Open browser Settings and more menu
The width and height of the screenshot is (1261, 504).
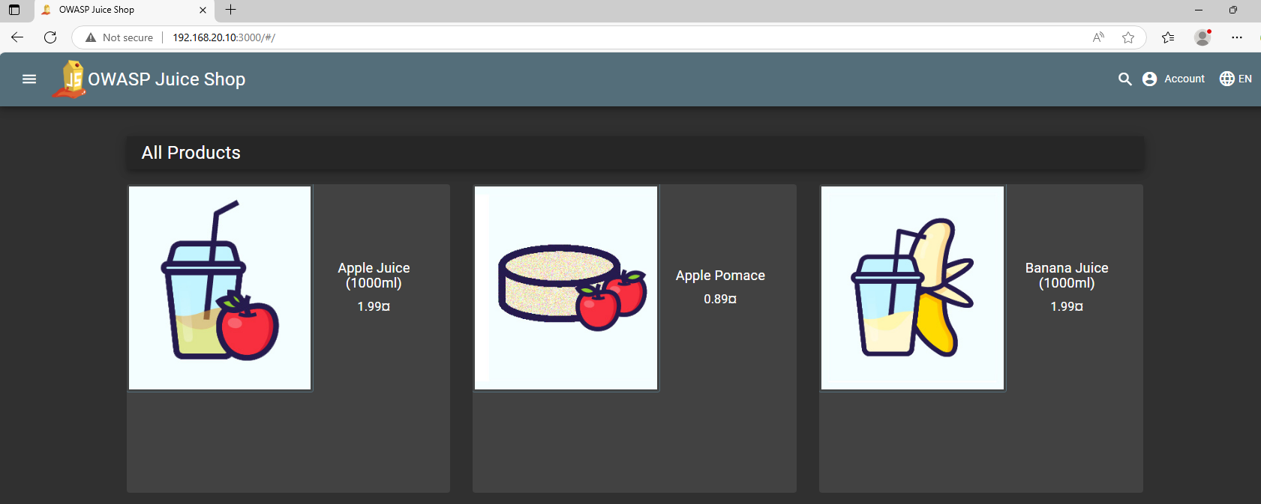(x=1237, y=37)
